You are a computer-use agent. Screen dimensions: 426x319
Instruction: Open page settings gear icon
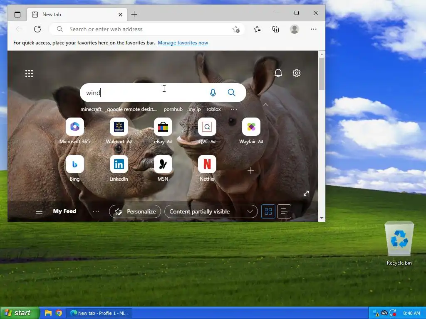click(x=296, y=73)
